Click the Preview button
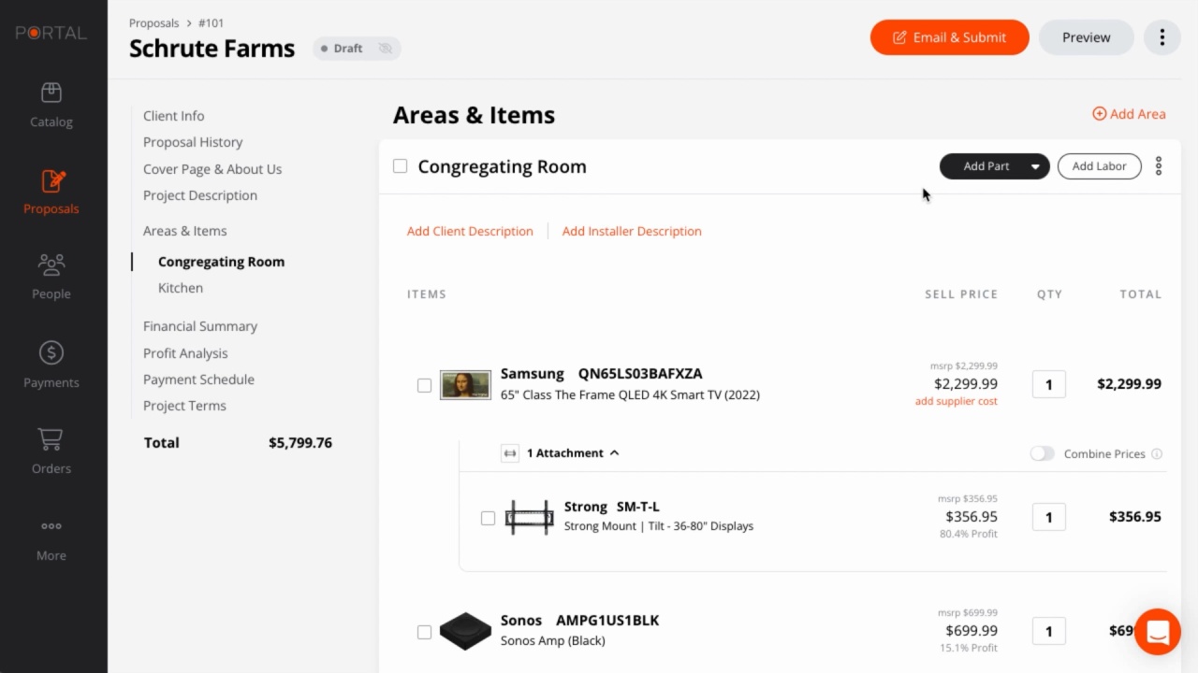 tap(1087, 37)
